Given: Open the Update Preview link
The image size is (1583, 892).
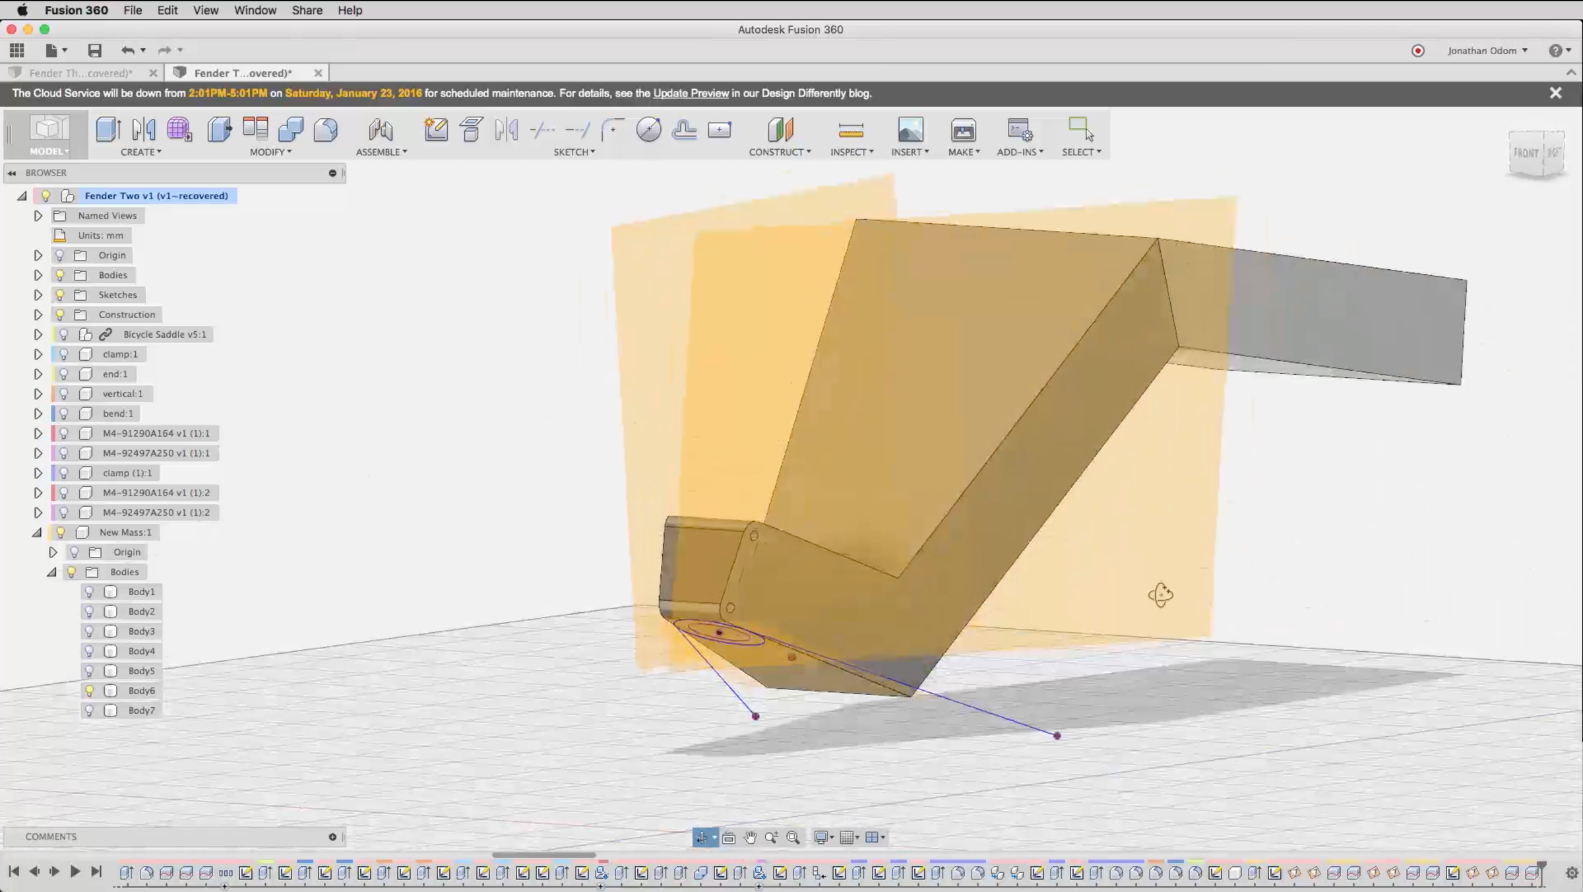Looking at the screenshot, I should 691,93.
